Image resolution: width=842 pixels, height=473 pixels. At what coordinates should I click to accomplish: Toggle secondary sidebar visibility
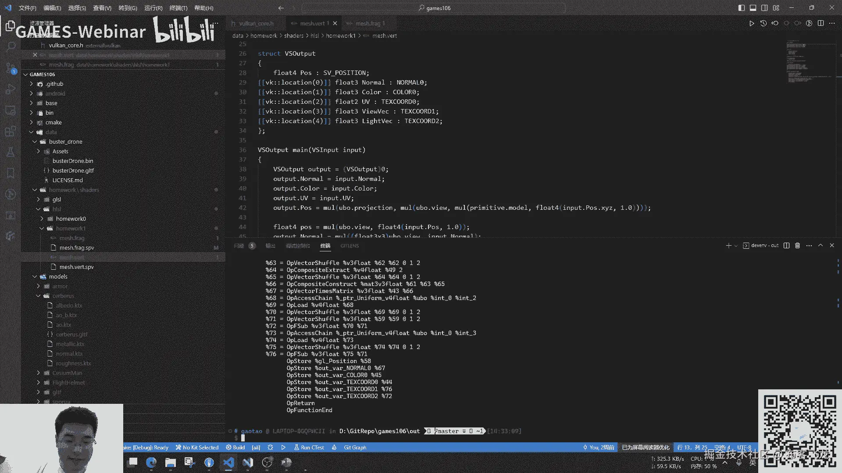click(764, 8)
